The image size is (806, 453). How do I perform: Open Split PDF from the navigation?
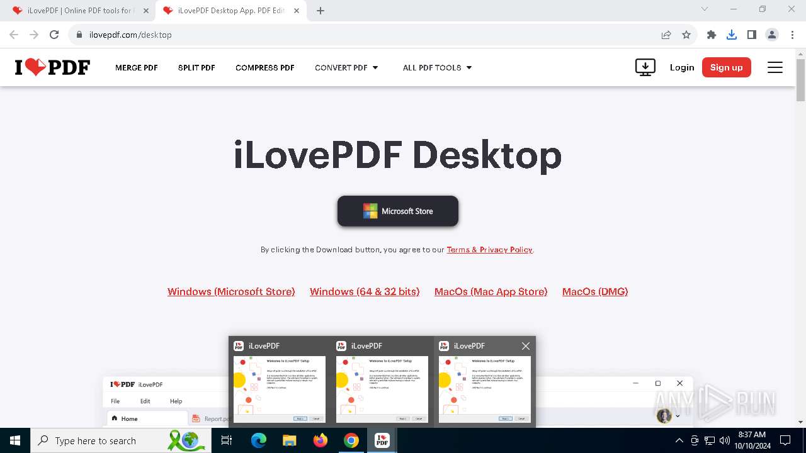point(196,67)
